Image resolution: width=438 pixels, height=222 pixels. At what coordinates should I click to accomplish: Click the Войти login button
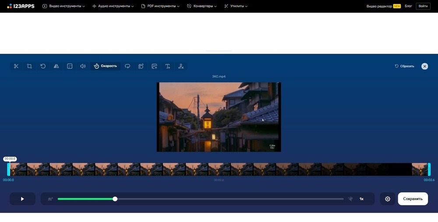pyautogui.click(x=423, y=6)
